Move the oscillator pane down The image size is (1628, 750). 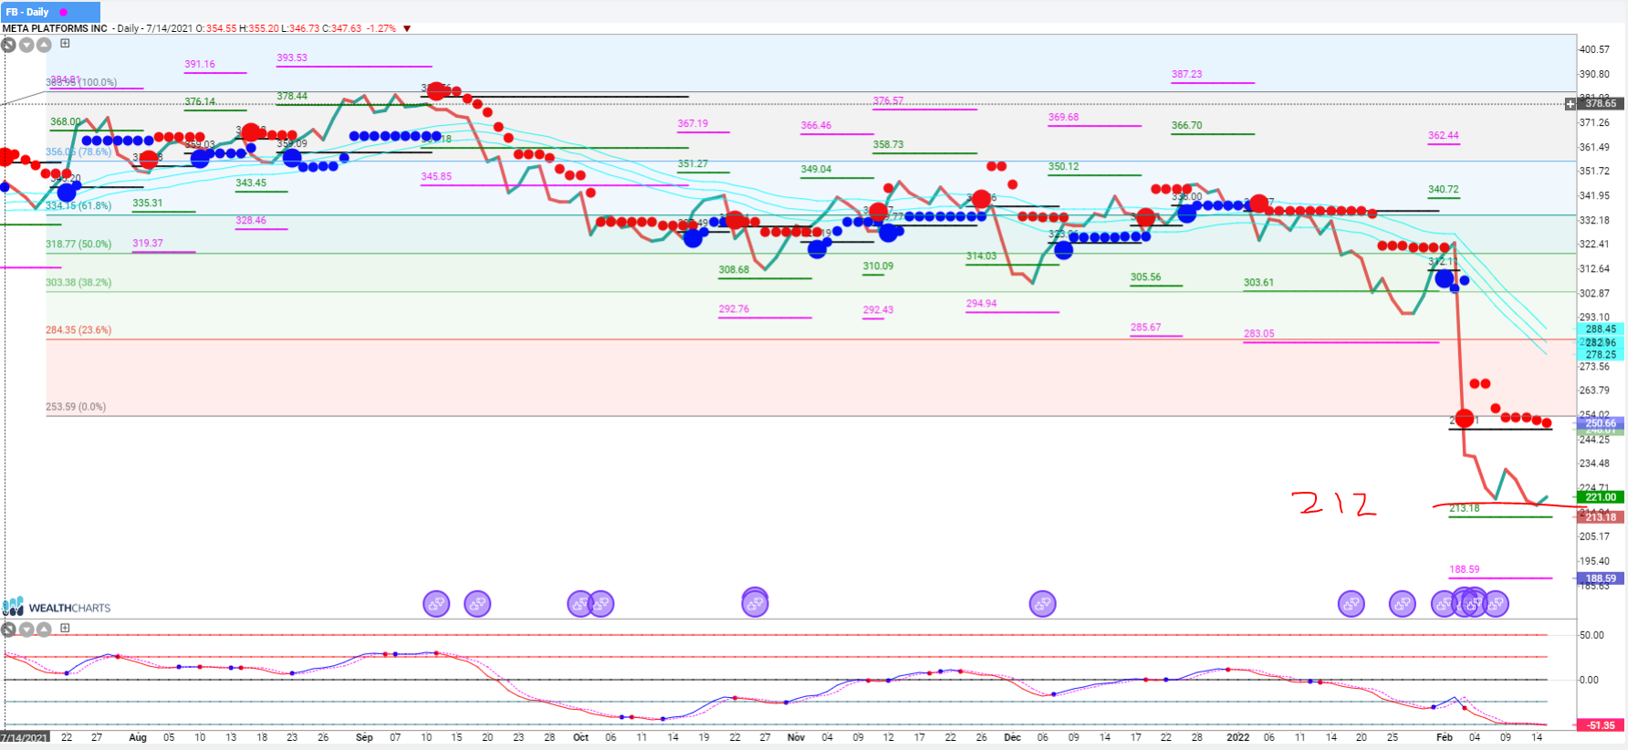click(26, 630)
